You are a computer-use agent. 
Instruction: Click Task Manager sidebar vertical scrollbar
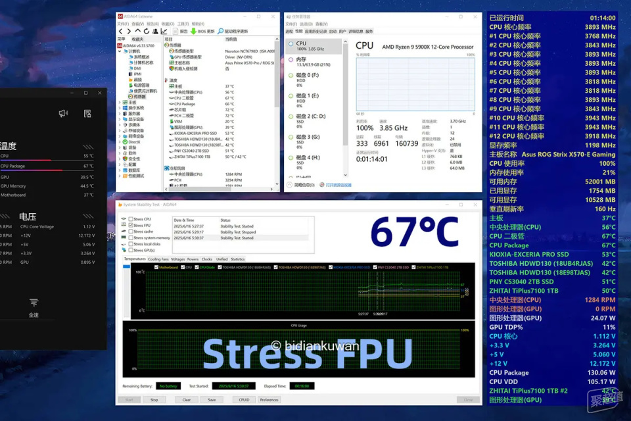coord(345,95)
